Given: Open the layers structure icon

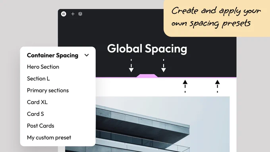Looking at the screenshot, I should 80,14.
